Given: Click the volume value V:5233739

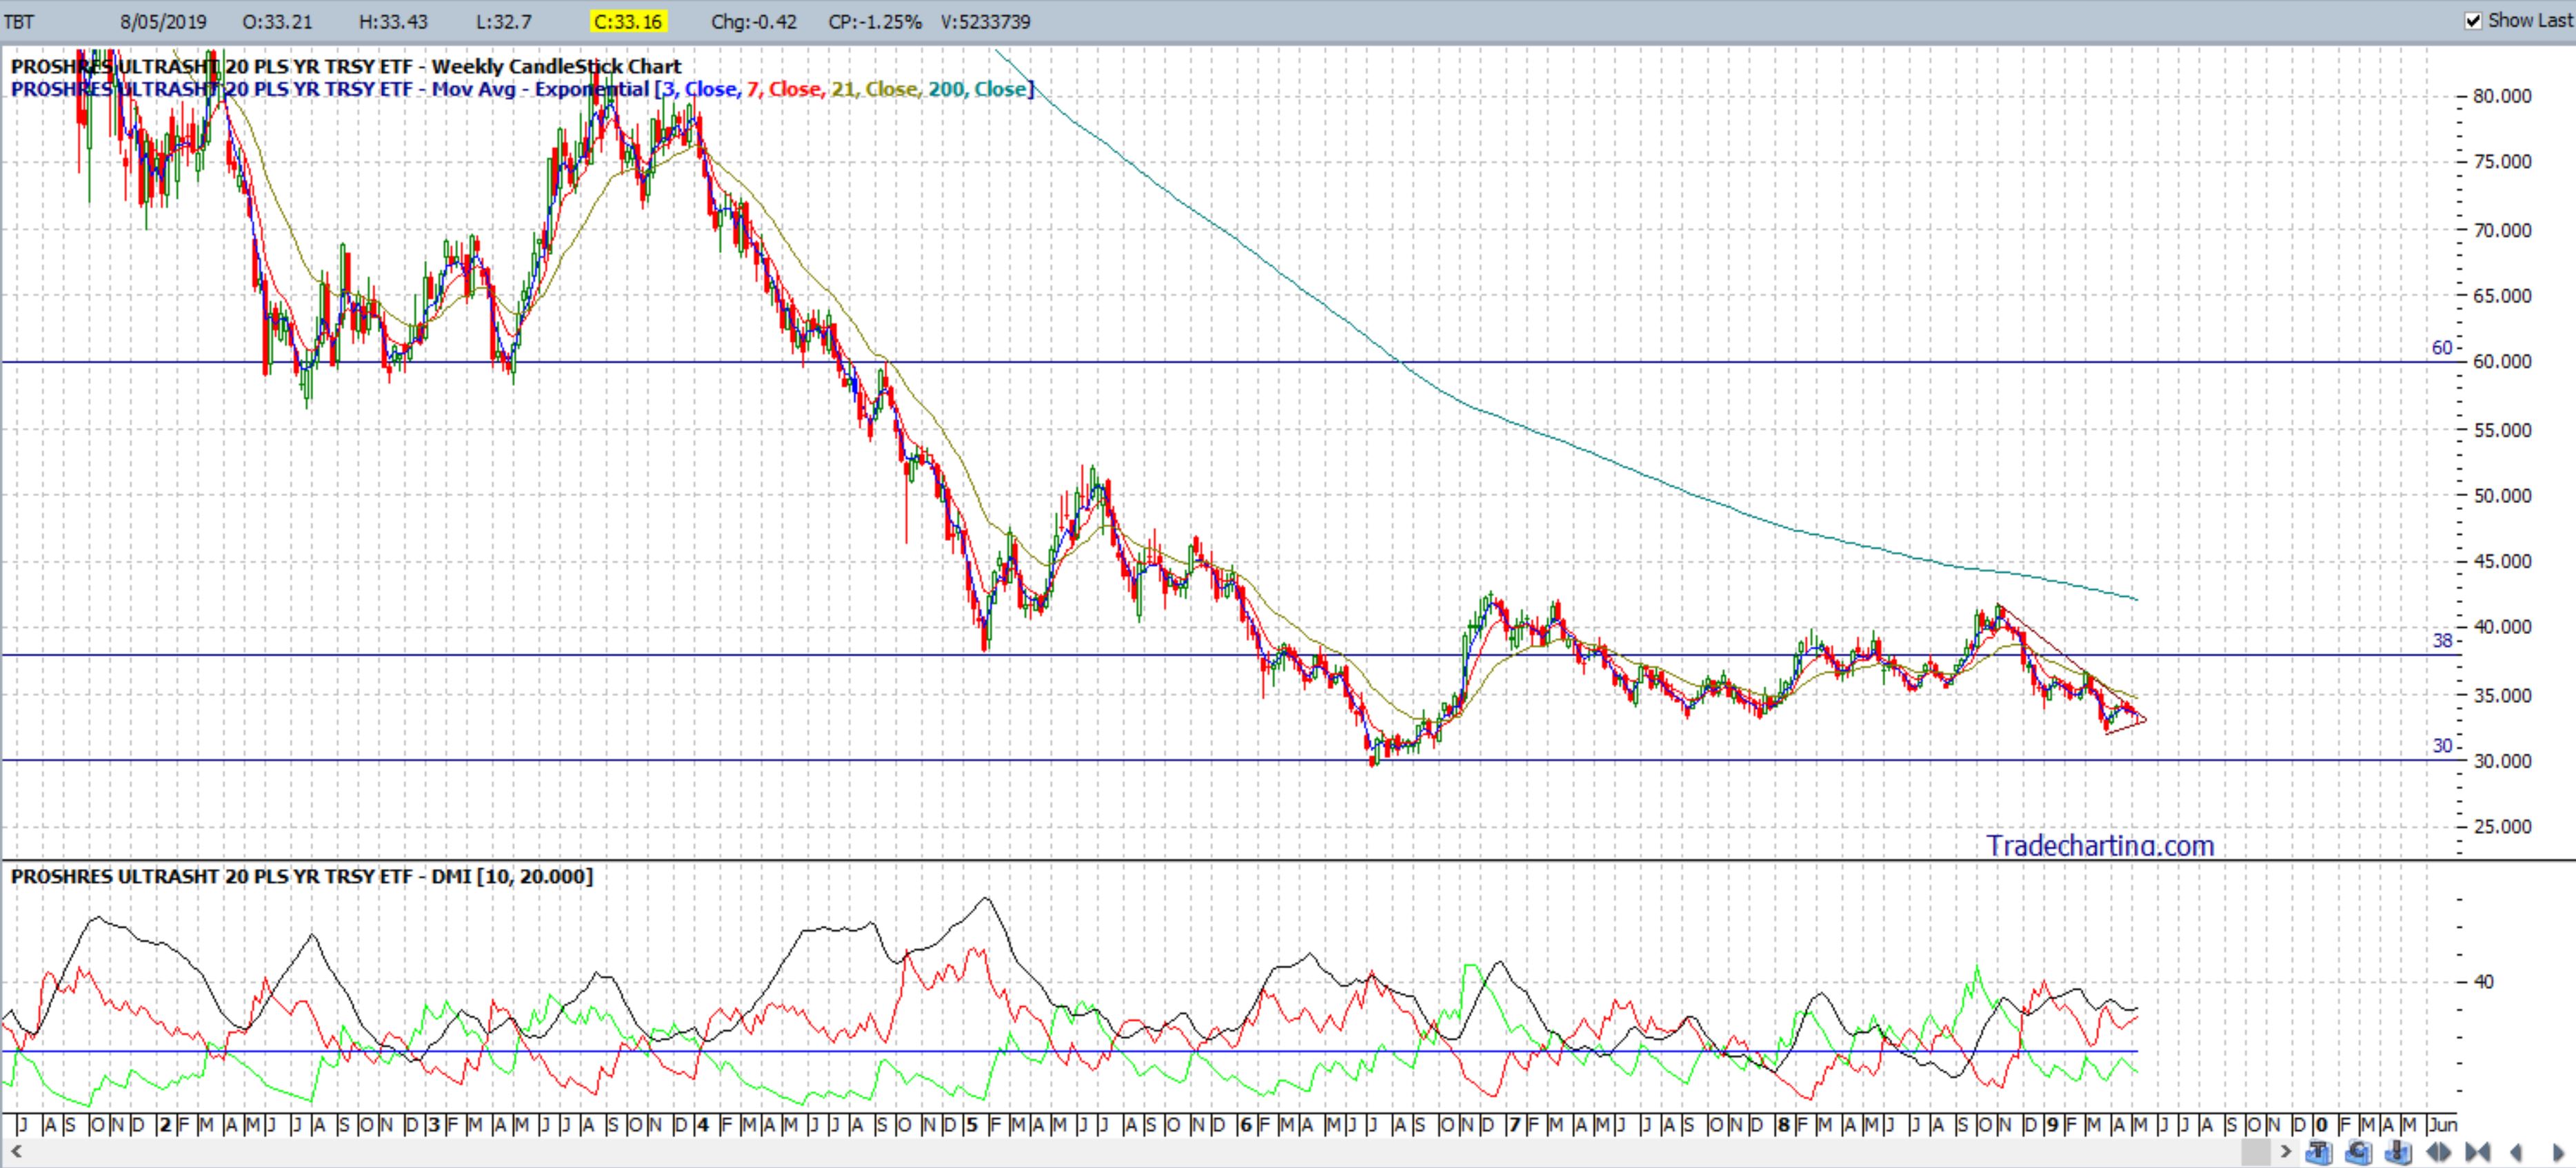Looking at the screenshot, I should tap(985, 22).
